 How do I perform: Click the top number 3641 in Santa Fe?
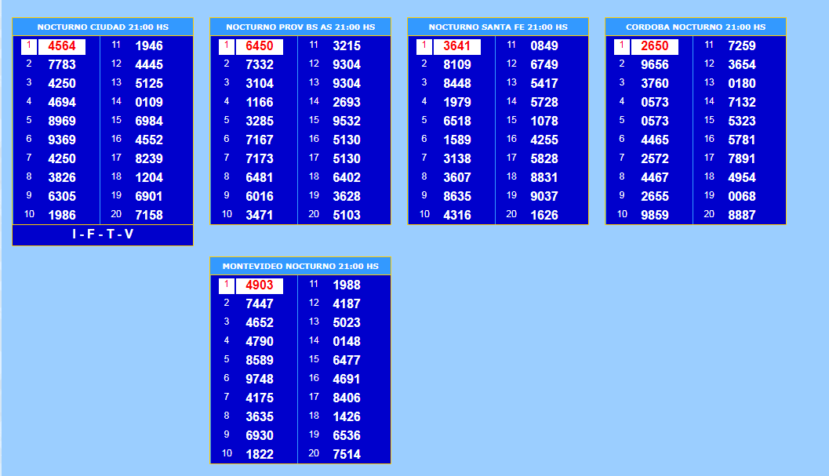pos(457,46)
